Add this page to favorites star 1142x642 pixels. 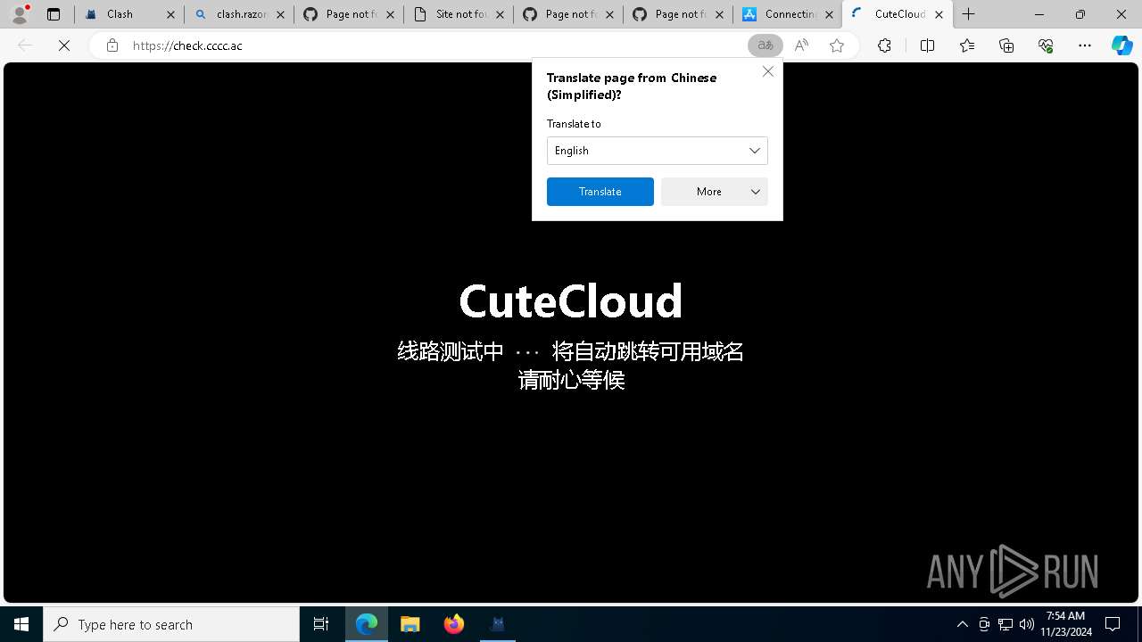point(837,45)
